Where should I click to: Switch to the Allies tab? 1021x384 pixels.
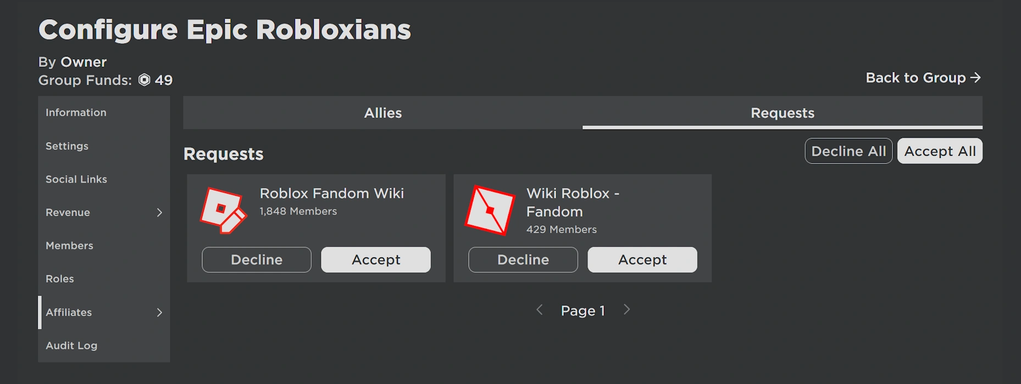pos(382,113)
